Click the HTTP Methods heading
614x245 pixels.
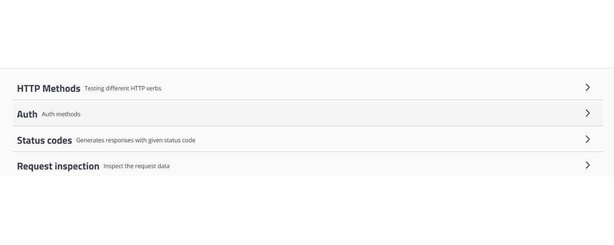click(49, 88)
